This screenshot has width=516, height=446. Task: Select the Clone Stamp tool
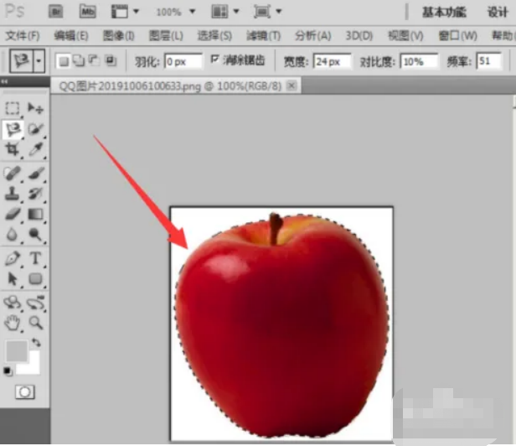(13, 194)
